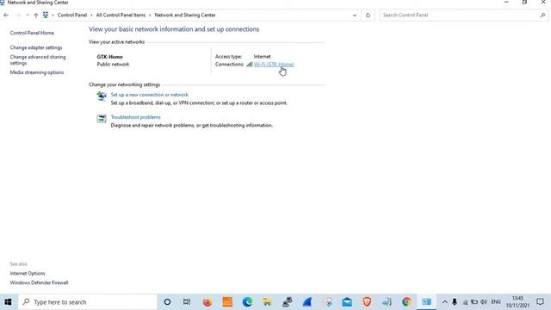Image resolution: width=551 pixels, height=310 pixels.
Task: Click the microphone tray icon
Action: (455, 302)
